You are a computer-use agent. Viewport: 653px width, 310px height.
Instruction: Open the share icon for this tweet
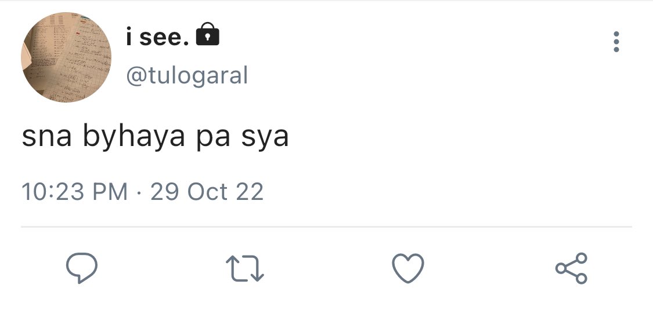coord(571,268)
